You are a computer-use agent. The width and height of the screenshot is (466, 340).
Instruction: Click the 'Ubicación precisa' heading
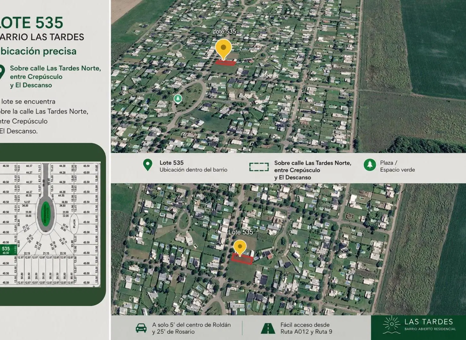pyautogui.click(x=38, y=51)
